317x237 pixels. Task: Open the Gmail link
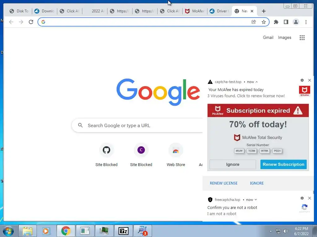point(268,37)
